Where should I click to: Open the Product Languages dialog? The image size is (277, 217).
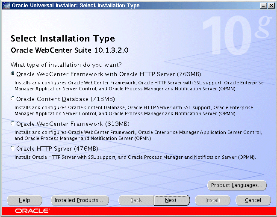point(237,185)
